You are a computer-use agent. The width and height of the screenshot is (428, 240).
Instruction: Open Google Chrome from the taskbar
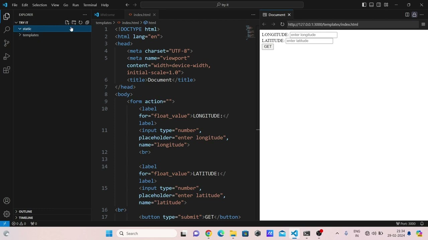(x=208, y=233)
